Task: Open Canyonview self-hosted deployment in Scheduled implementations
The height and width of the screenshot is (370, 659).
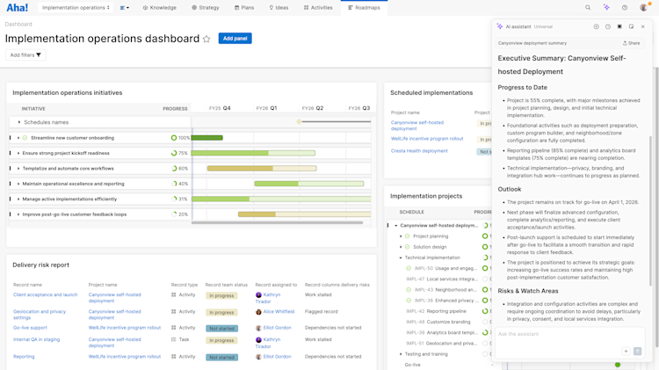Action: click(x=416, y=126)
